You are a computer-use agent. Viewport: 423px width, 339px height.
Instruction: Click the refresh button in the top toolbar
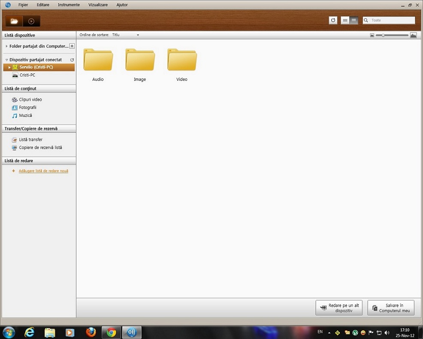click(333, 20)
